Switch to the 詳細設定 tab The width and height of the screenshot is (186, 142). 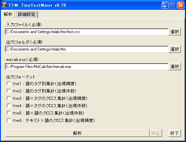(27, 14)
